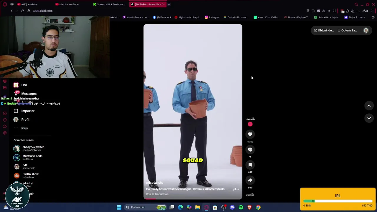Open the Home - Explore bookmark
Image resolution: width=377 pixels, height=212 pixels.
coord(297,17)
